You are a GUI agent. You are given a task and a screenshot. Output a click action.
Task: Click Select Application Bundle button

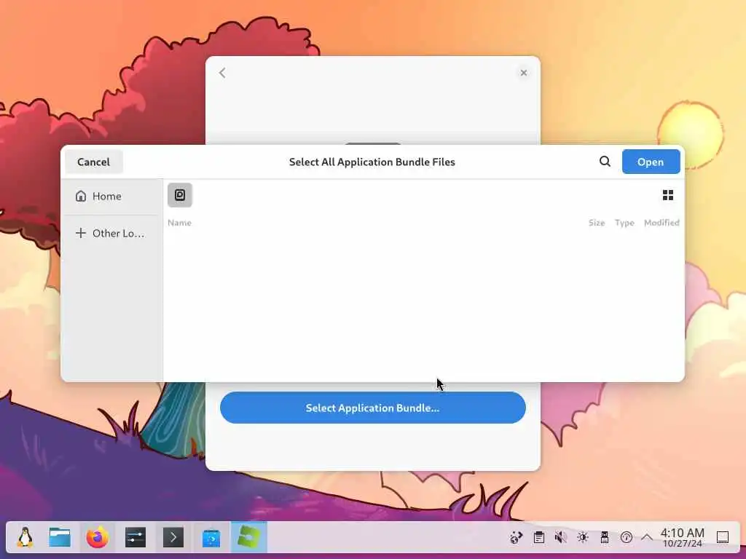click(372, 408)
